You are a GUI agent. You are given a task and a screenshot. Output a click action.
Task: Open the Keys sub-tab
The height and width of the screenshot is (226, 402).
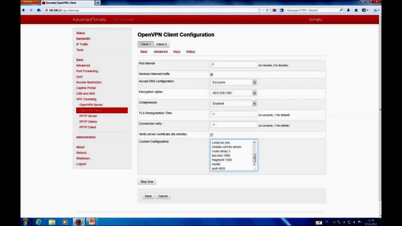coord(177,51)
